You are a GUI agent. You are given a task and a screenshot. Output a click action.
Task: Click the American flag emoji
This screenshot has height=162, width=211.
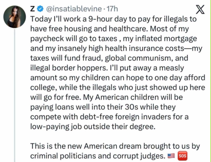click(171, 156)
